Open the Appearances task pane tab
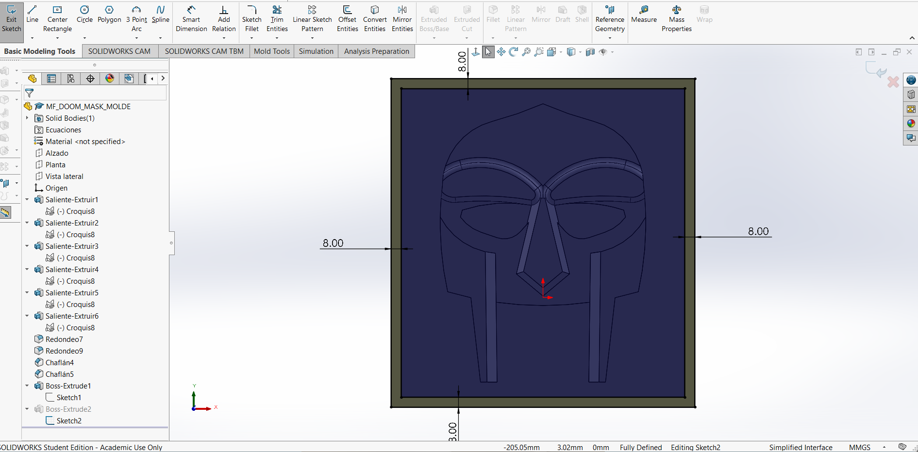918x452 pixels. click(911, 123)
